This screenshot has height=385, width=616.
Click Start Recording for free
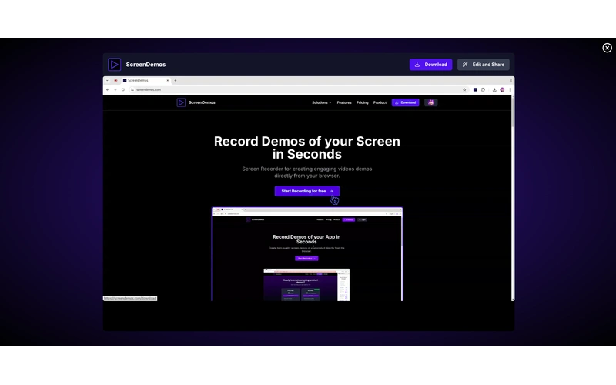(306, 191)
